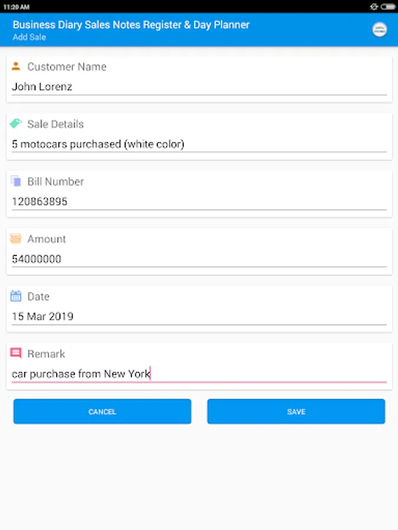Select the bill number 120863895 field
This screenshot has height=530, width=398.
click(x=199, y=202)
